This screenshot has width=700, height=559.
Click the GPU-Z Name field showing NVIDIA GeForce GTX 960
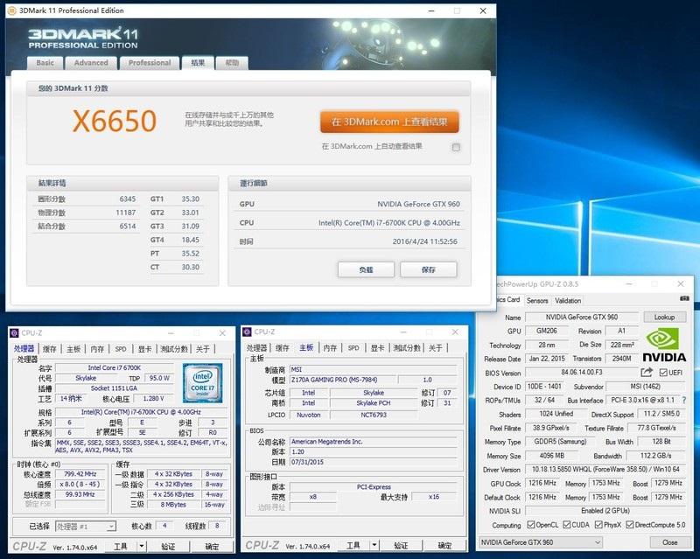582,317
